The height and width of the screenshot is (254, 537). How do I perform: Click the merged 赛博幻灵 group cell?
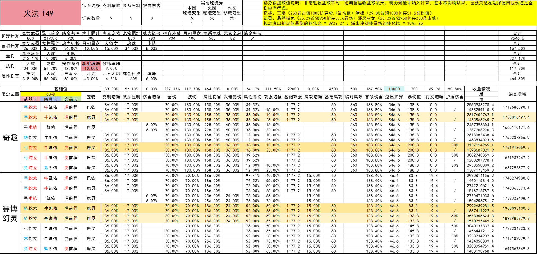(10, 213)
